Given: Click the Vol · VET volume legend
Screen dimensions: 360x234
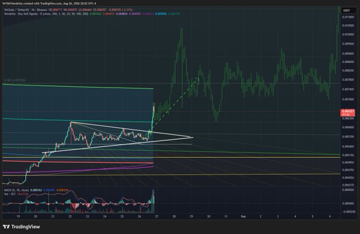Looking at the screenshot, I should (x=10, y=194).
